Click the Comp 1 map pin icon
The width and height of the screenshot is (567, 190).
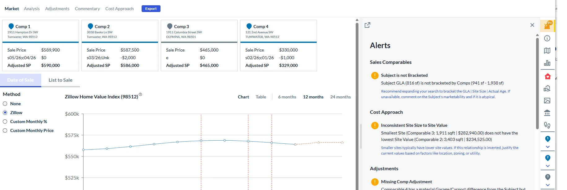click(x=11, y=26)
